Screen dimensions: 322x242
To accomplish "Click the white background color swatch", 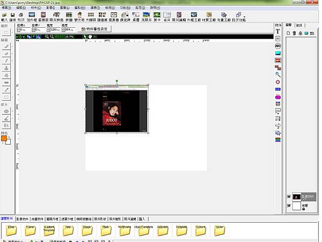I will click(8, 141).
